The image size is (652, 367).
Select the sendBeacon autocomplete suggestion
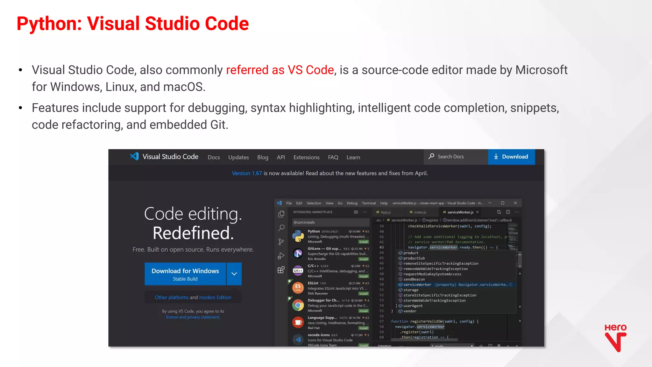click(x=456, y=279)
